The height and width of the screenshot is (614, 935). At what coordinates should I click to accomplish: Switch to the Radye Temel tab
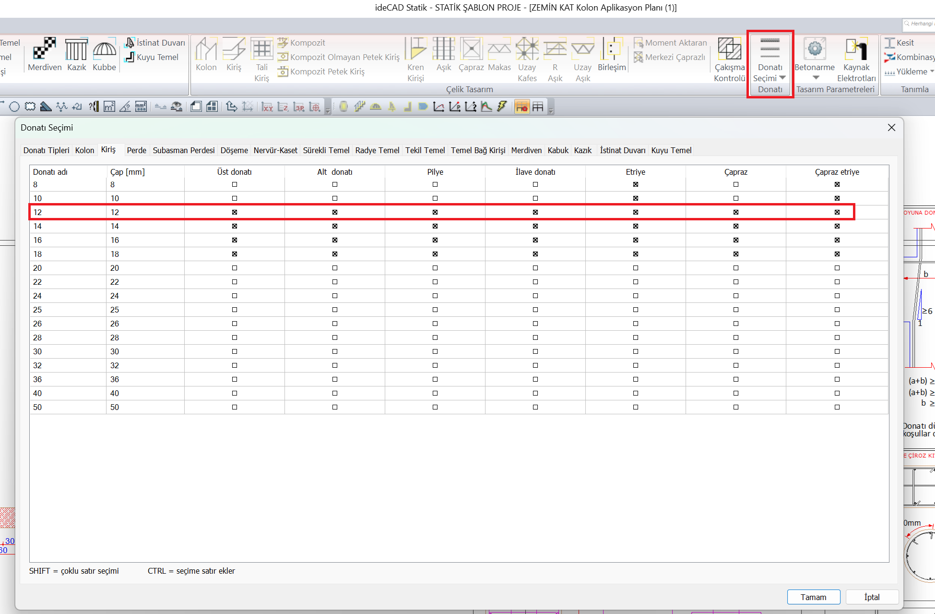click(377, 150)
